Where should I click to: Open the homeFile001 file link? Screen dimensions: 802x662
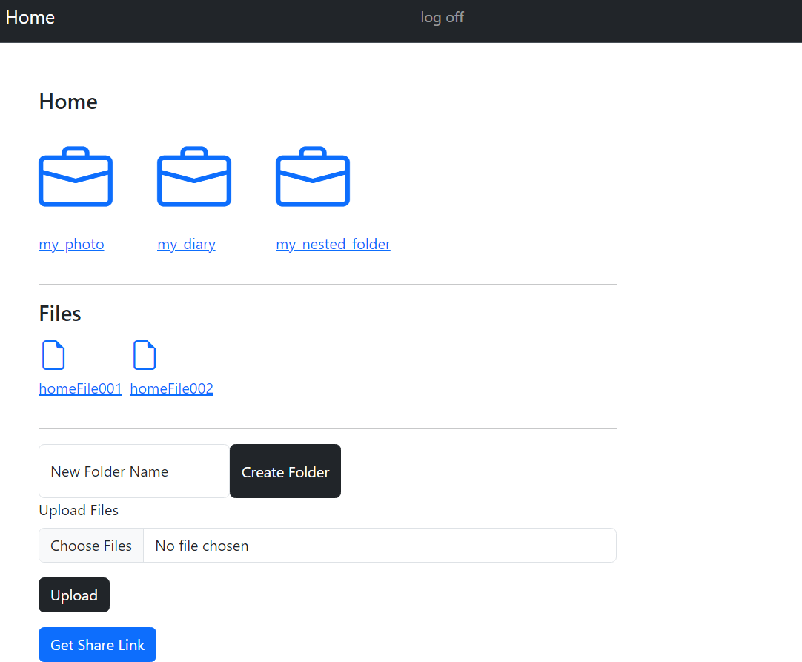(80, 388)
